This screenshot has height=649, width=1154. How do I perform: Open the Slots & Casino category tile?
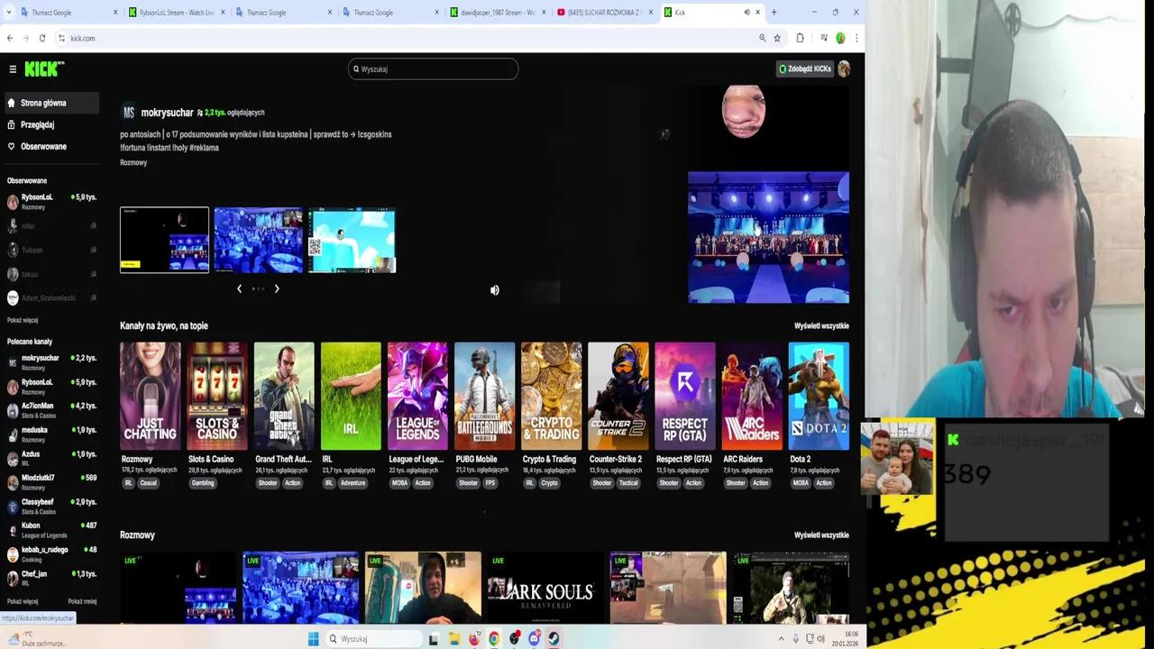pos(216,395)
